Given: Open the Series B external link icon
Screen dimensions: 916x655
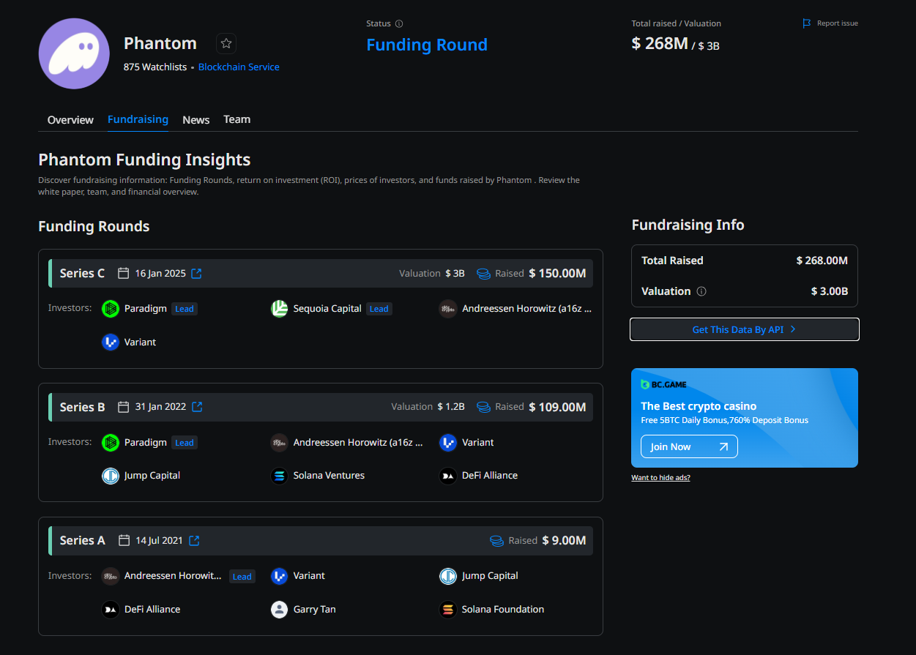Looking at the screenshot, I should [x=196, y=406].
